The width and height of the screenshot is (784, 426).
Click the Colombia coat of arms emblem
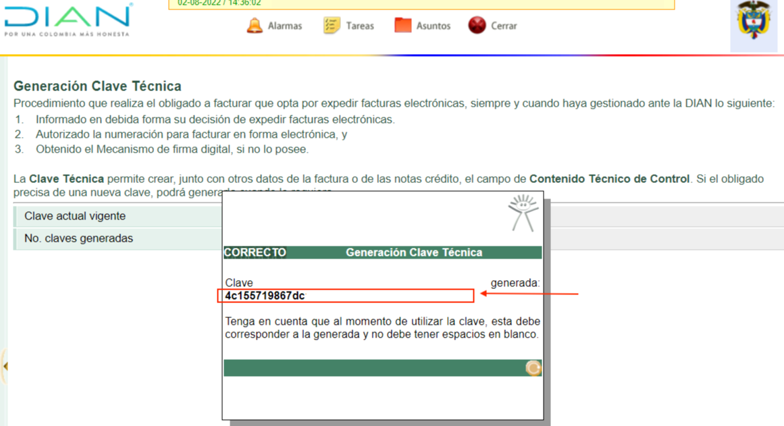click(x=754, y=21)
